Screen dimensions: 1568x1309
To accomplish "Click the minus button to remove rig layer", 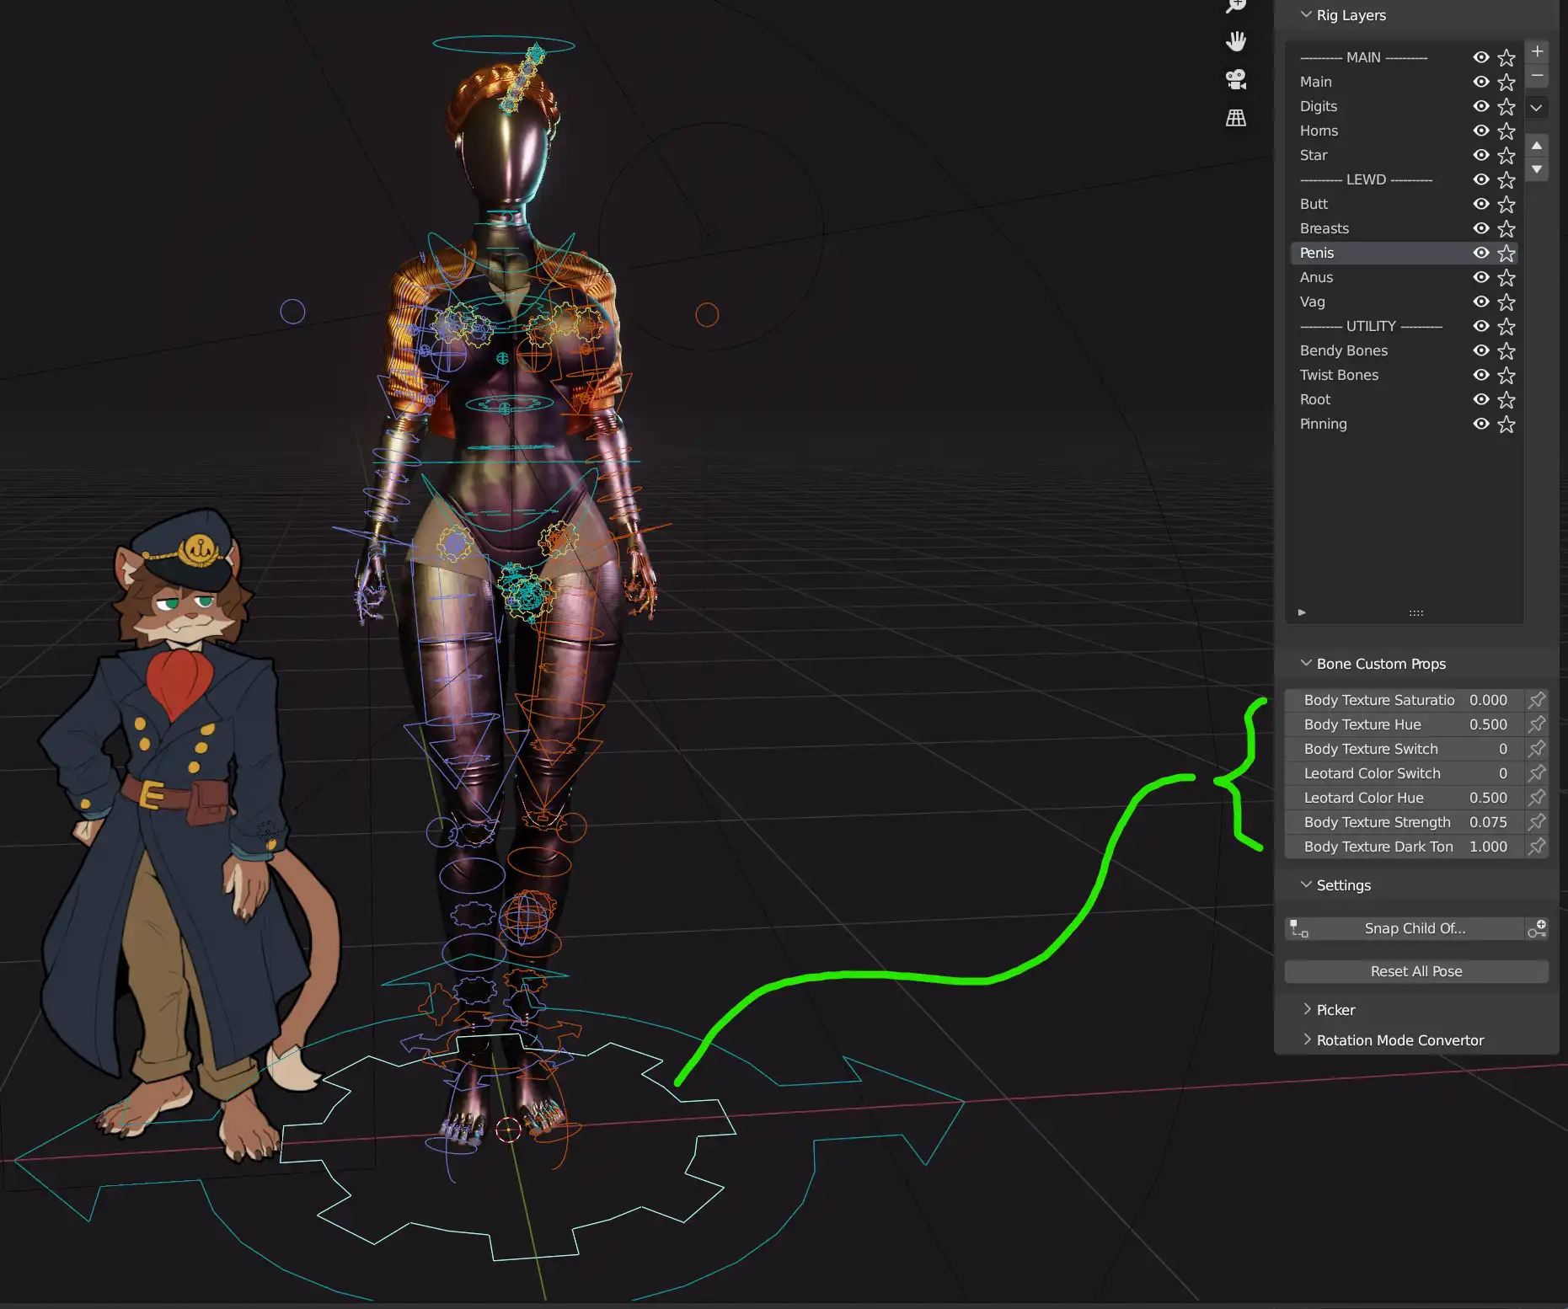I will coord(1538,76).
